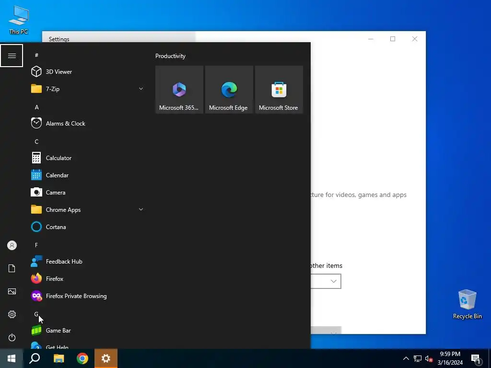This screenshot has width=491, height=368.
Task: Launch Google Chrome from the taskbar
Action: [x=82, y=358]
